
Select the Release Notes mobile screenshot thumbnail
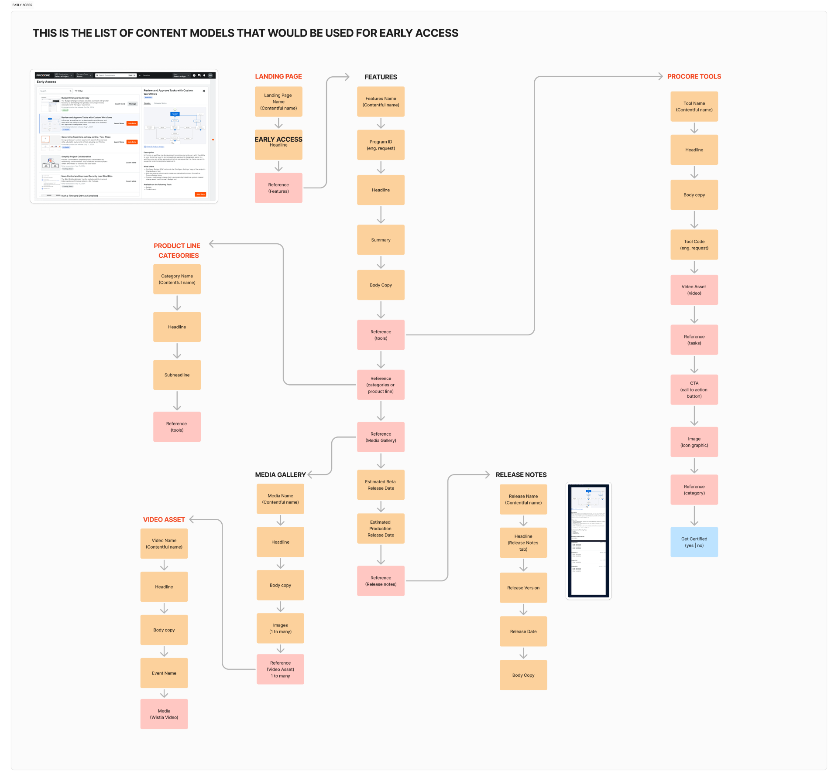[588, 541]
